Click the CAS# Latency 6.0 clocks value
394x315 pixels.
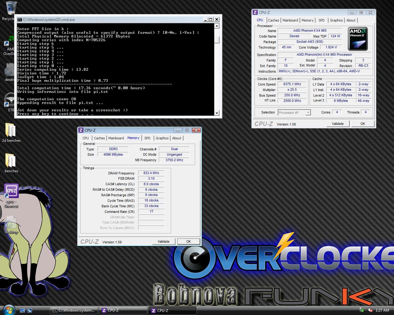pos(151,184)
